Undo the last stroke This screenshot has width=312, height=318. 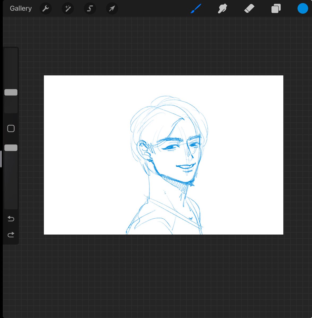11,219
